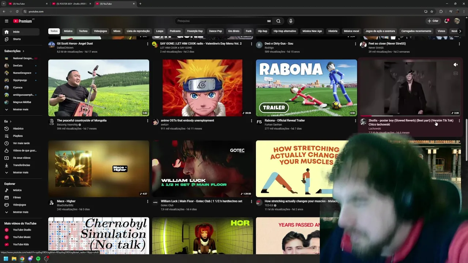Open Furkan Sarıhan channel link
This screenshot has width=468, height=263.
pyautogui.click(x=273, y=125)
